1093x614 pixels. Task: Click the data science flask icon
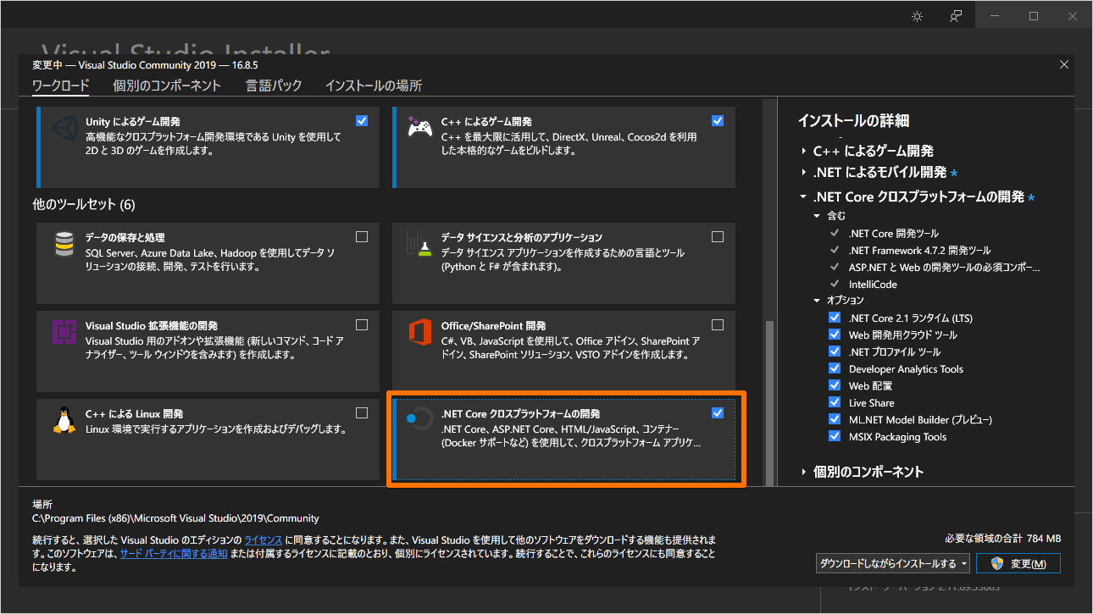point(419,245)
